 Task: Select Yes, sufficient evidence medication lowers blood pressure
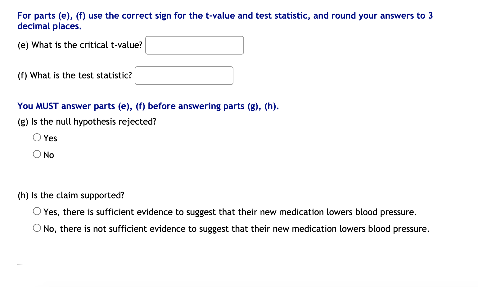point(37,211)
